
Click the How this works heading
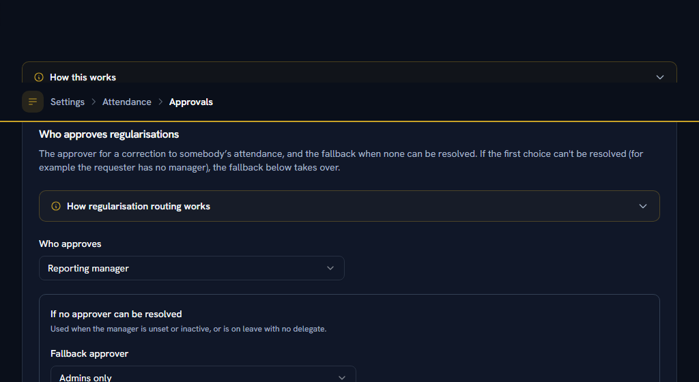coord(83,78)
